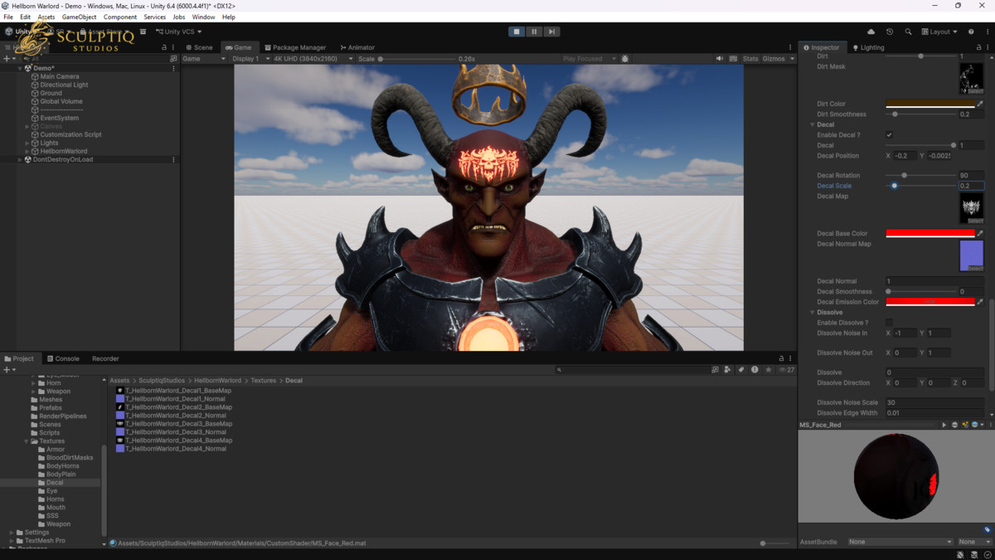Viewport: 995px width, 560px height.
Task: Open the Inspector panel kebab menu
Action: pyautogui.click(x=987, y=47)
